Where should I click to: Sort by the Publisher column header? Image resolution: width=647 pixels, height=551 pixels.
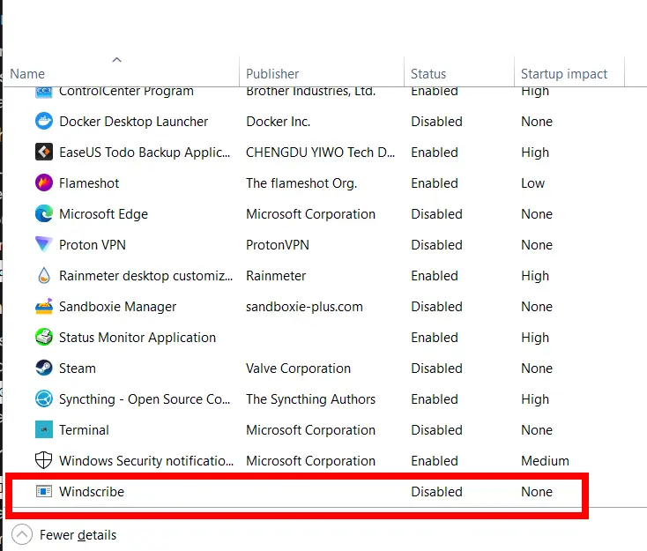(x=272, y=74)
